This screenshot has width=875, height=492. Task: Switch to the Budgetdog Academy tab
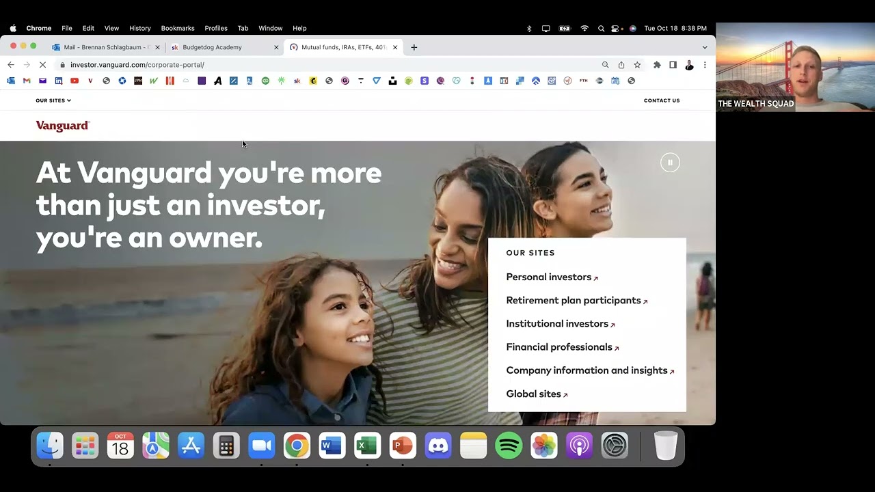click(224, 47)
